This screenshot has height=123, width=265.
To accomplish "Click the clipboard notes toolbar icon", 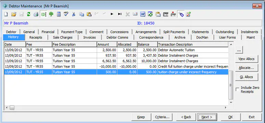I will coord(158,14).
